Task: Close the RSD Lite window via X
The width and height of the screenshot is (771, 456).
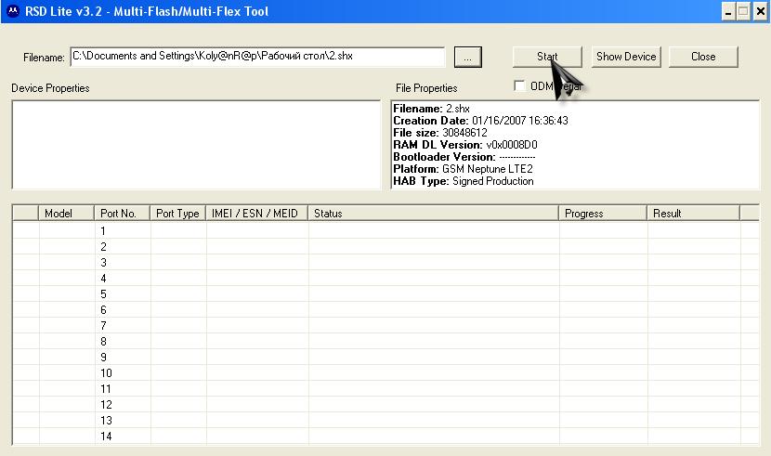Action: pos(760,11)
